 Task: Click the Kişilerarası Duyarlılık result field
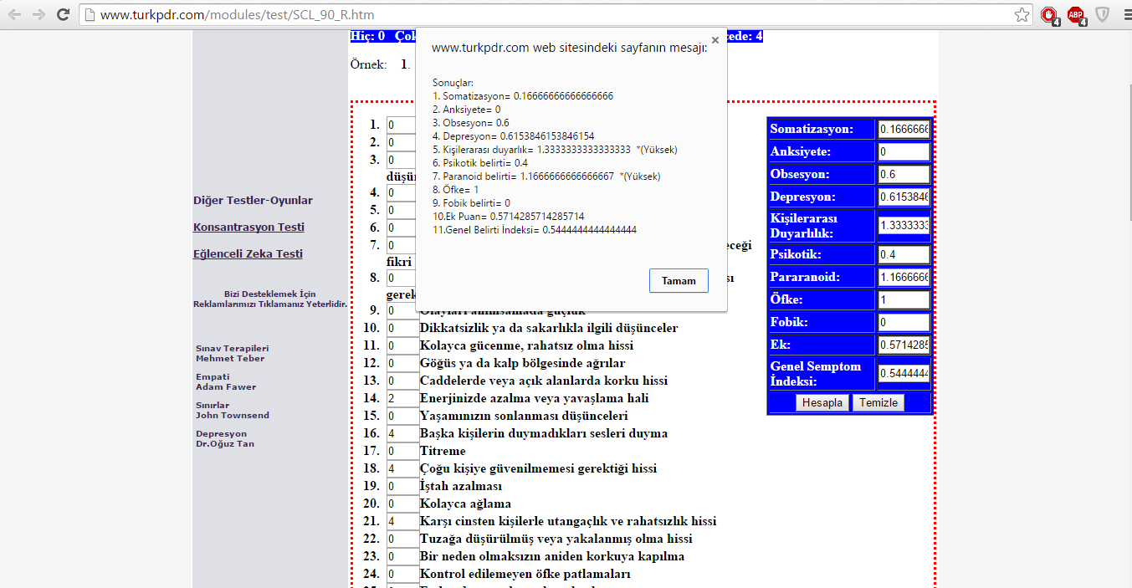click(x=904, y=226)
